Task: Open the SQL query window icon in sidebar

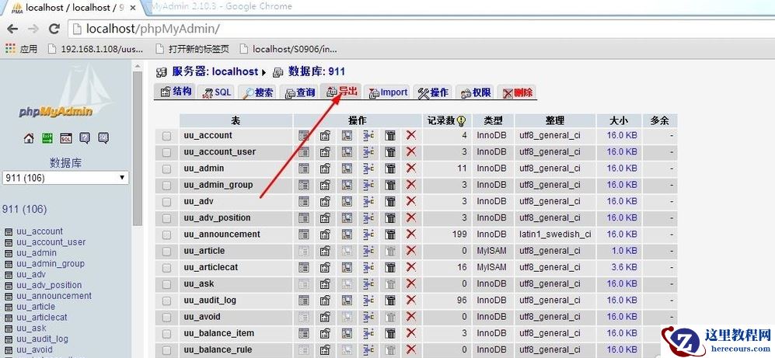Action: tap(66, 138)
